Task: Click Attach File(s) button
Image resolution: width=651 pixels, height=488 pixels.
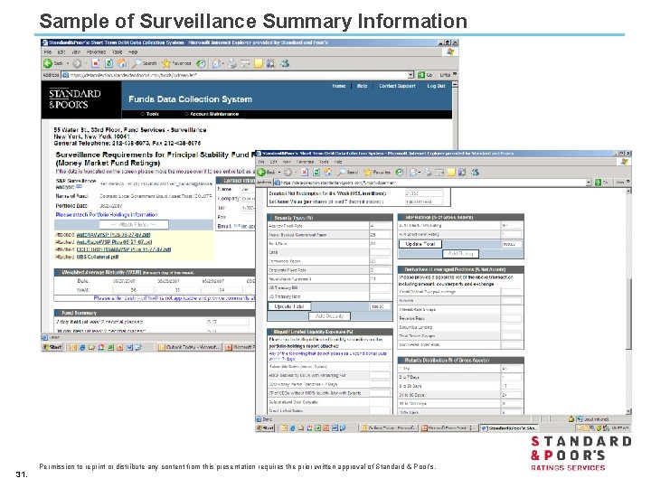Action: click(x=134, y=224)
